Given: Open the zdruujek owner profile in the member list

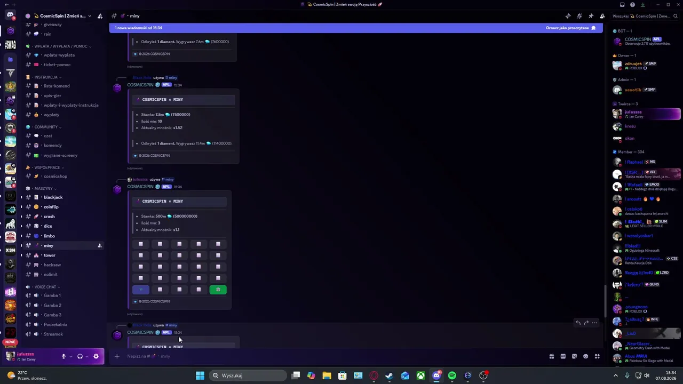Looking at the screenshot, I should point(647,66).
